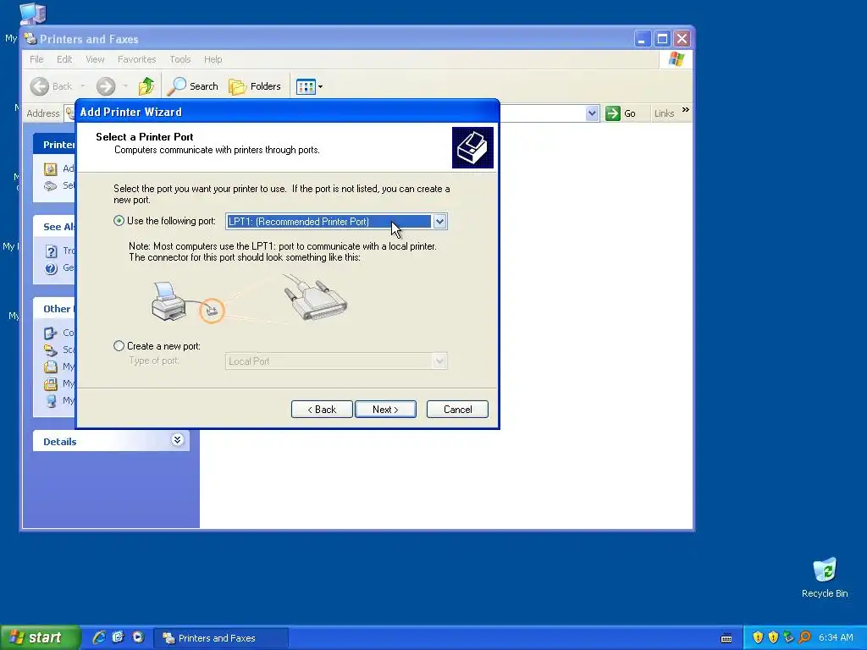Click the My Computer icon in Other Places
The width and height of the screenshot is (867, 650).
(51, 400)
